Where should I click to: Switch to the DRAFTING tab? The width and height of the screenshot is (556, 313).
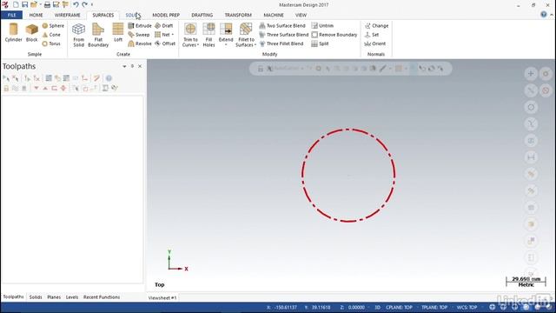202,15
